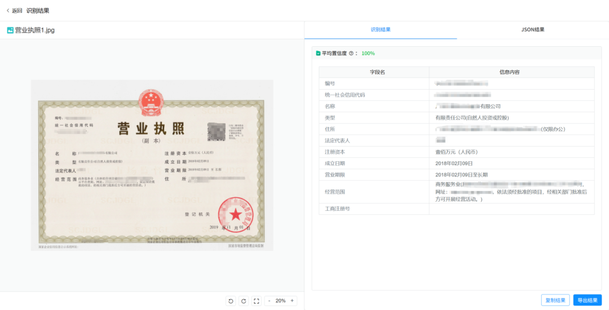609x310 pixels.
Task: Click the empty 工商注册号 value cell
Action: pyautogui.click(x=511, y=209)
